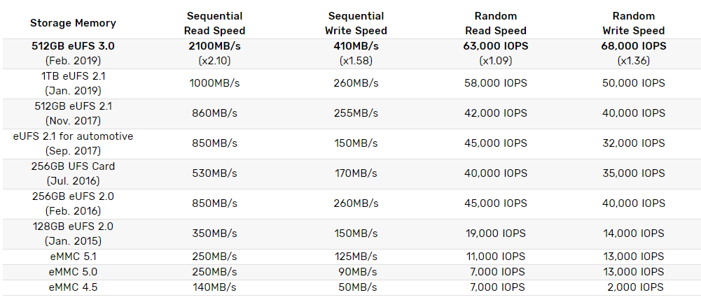
Task: Select the 410MB/s write speed value
Action: point(356,46)
